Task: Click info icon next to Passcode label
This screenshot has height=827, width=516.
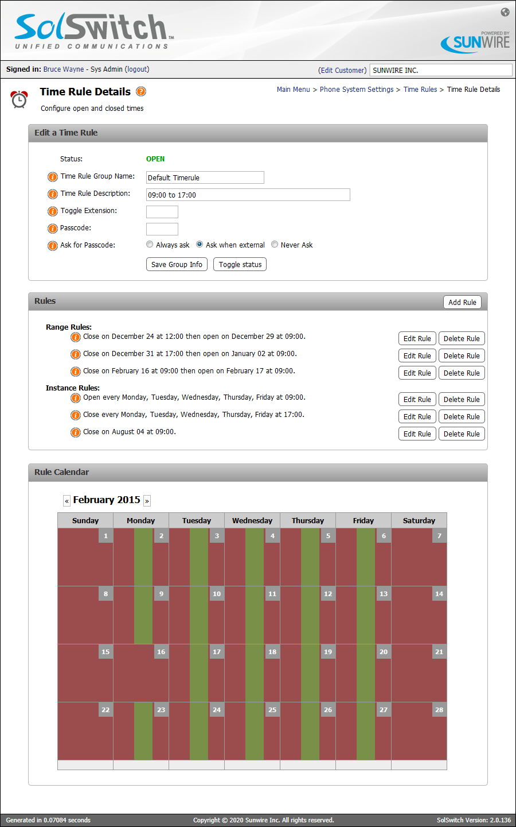Action: tap(52, 229)
